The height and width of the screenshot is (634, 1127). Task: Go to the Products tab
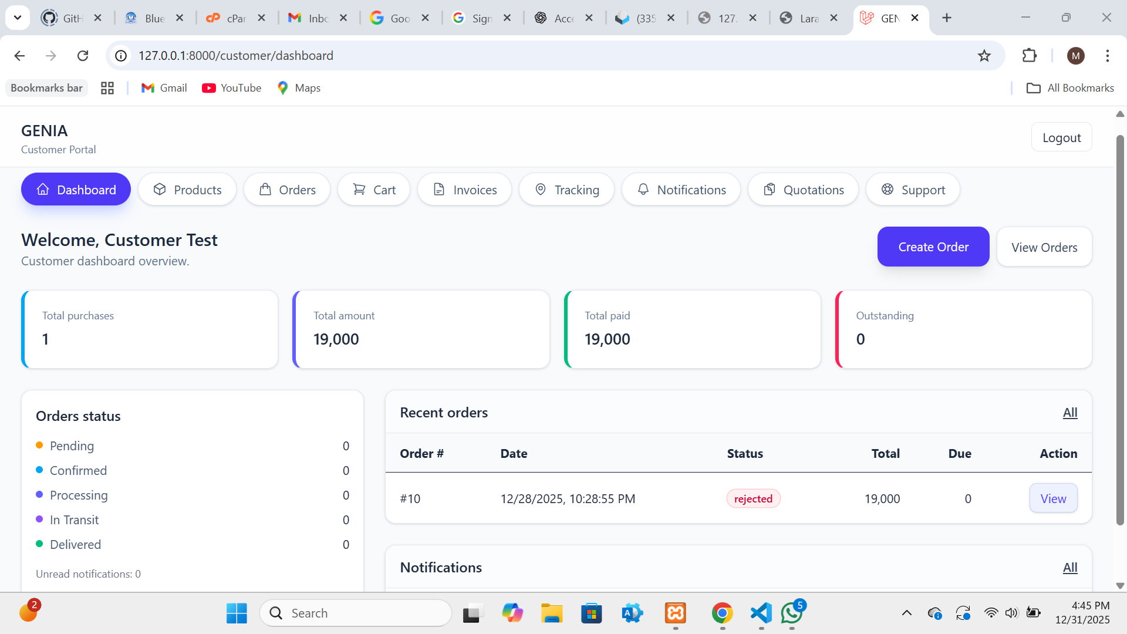(x=187, y=190)
